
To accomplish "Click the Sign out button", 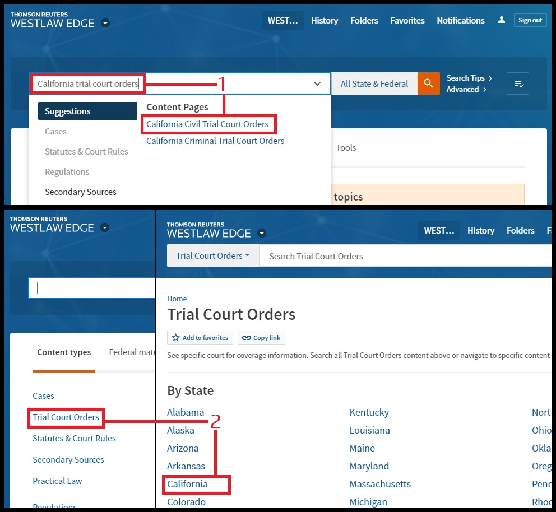I will [x=530, y=20].
